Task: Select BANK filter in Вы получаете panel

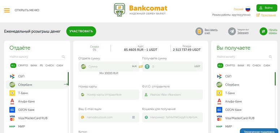Action: pos(241,66)
